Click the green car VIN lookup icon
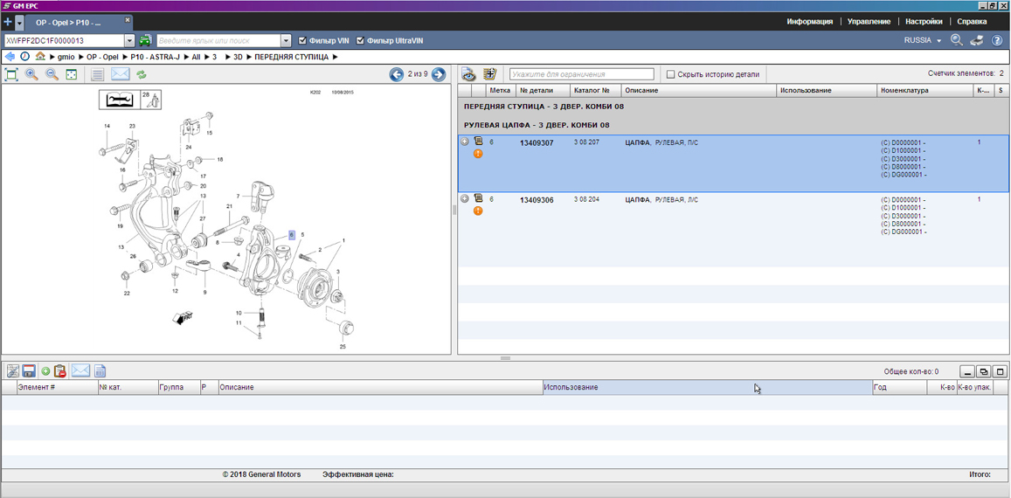 pos(145,41)
